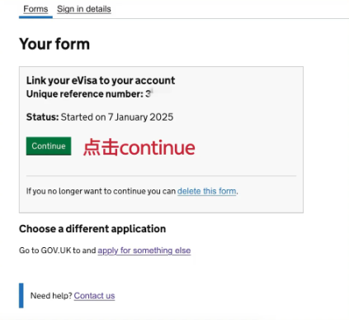Screen dimensions: 349x320
Task: Open the Contact us link
Action: tap(94, 296)
